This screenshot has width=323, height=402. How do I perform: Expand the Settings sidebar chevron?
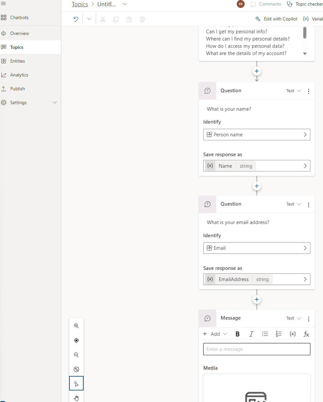click(x=55, y=102)
